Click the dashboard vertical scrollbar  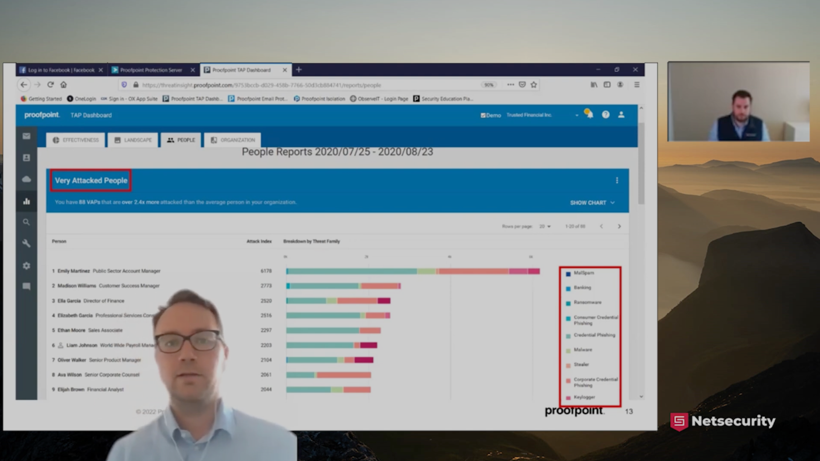641,163
